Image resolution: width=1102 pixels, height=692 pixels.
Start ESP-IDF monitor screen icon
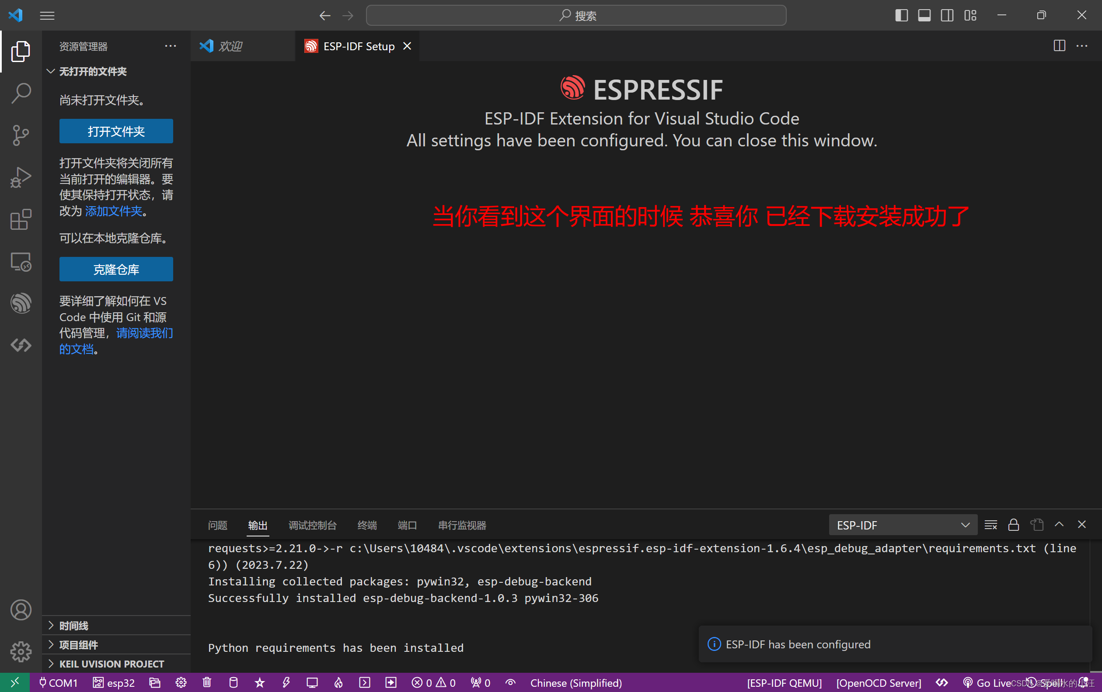click(x=312, y=682)
